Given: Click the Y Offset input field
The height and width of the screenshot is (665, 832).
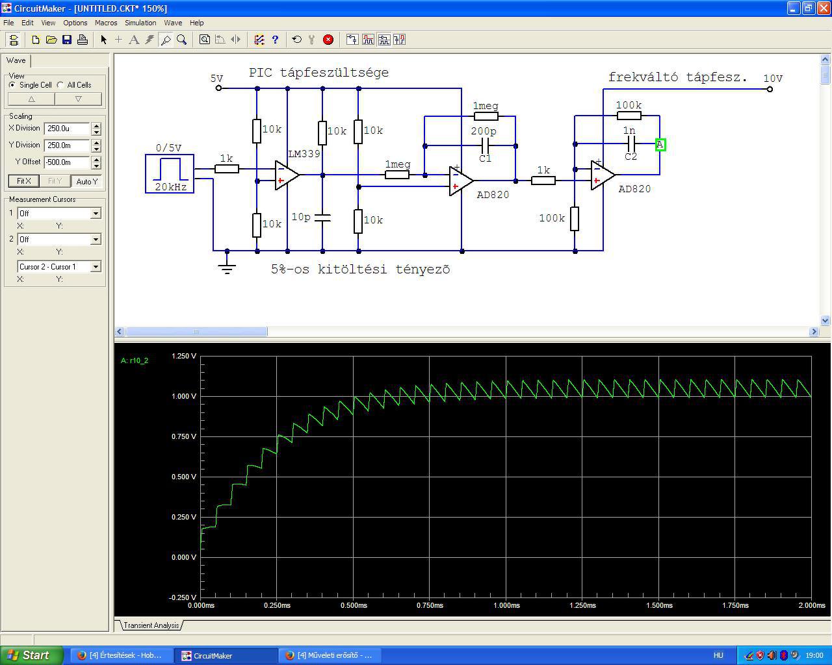Looking at the screenshot, I should click(x=68, y=162).
